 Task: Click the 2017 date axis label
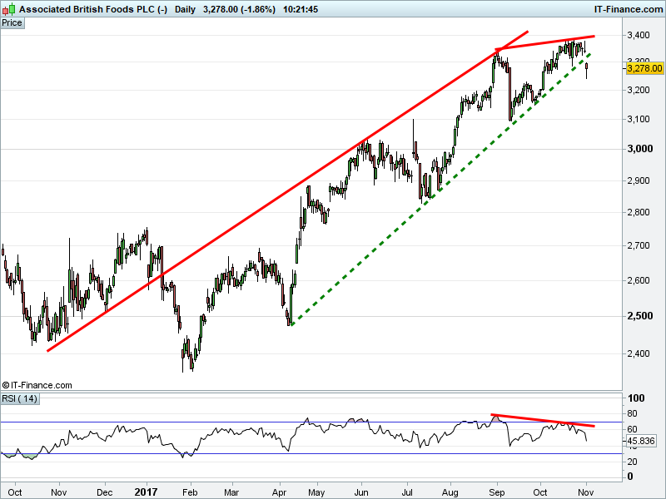[x=147, y=492]
